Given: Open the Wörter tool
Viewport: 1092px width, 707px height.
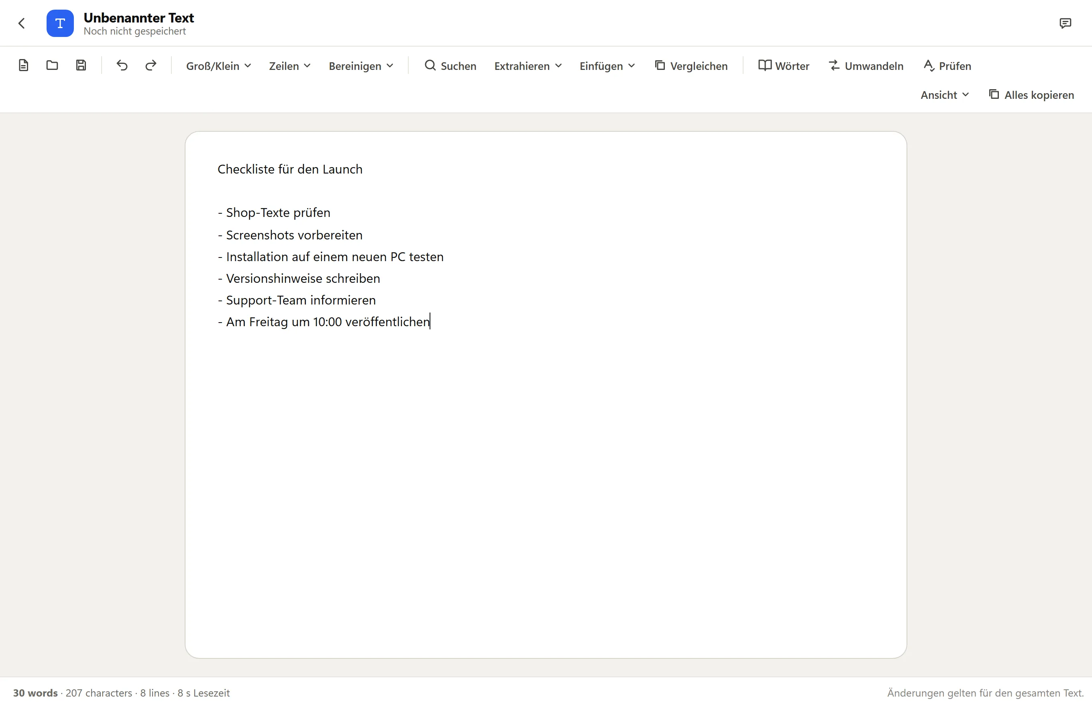Looking at the screenshot, I should pos(784,66).
